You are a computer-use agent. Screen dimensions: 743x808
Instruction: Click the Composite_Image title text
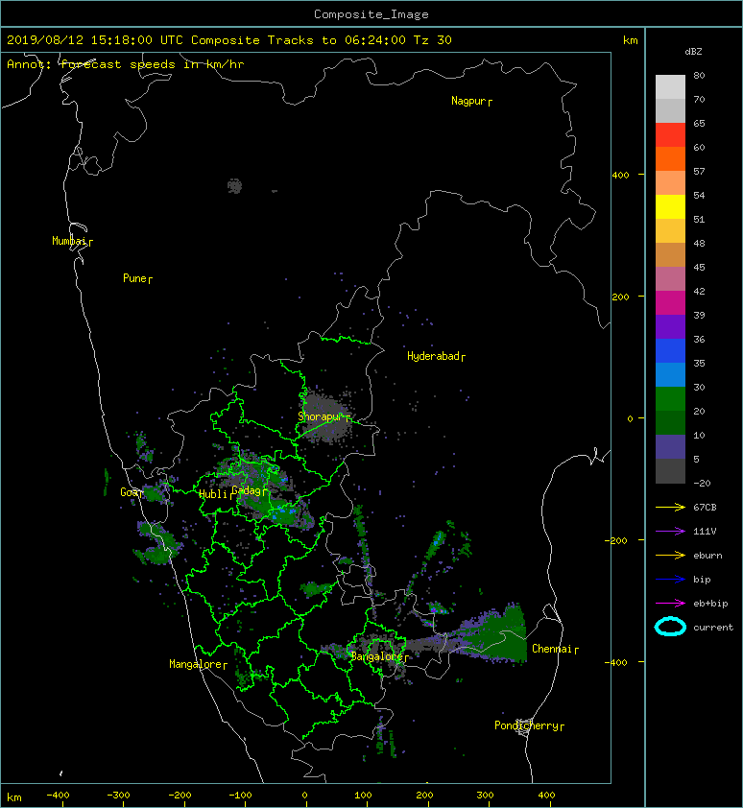[x=371, y=14]
